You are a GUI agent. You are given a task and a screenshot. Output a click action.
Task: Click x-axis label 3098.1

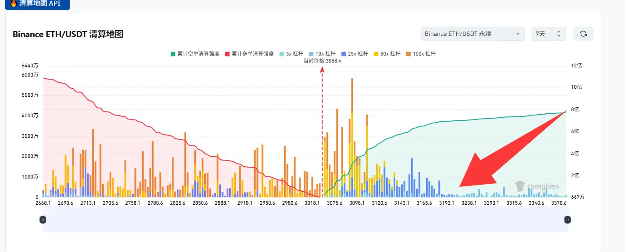tap(357, 203)
